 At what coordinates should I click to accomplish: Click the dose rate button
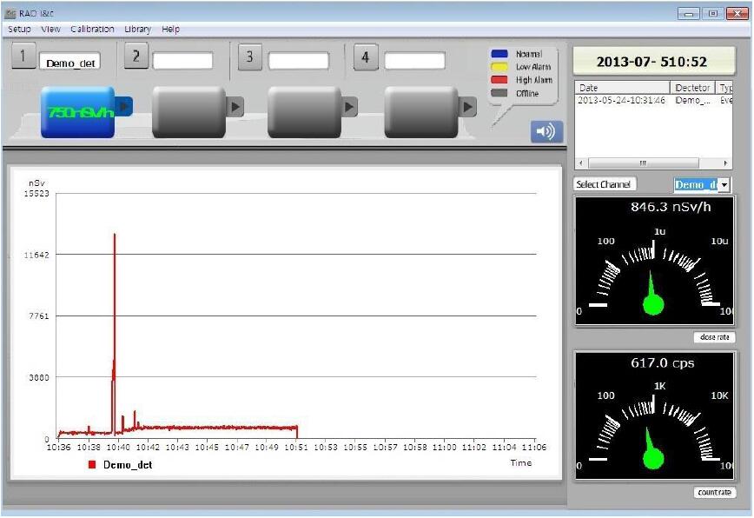(714, 337)
